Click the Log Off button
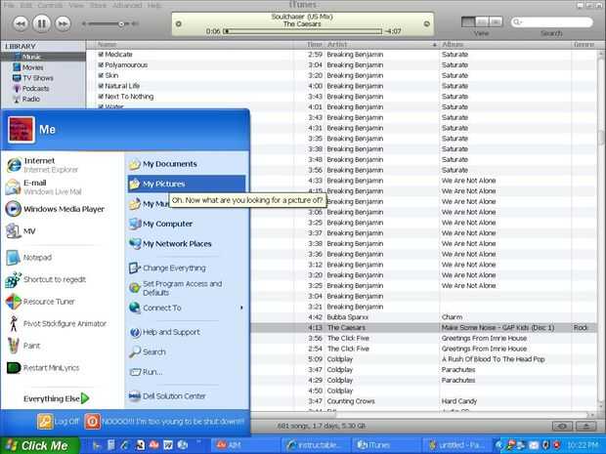Image resolution: width=606 pixels, height=454 pixels. (x=59, y=422)
